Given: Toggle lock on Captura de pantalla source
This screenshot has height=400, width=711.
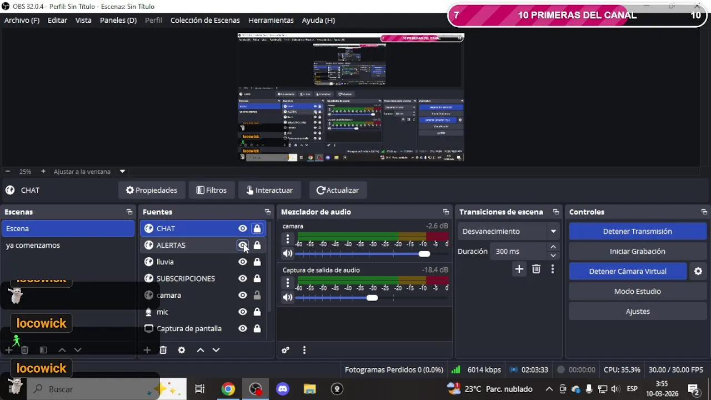Looking at the screenshot, I should [x=257, y=328].
